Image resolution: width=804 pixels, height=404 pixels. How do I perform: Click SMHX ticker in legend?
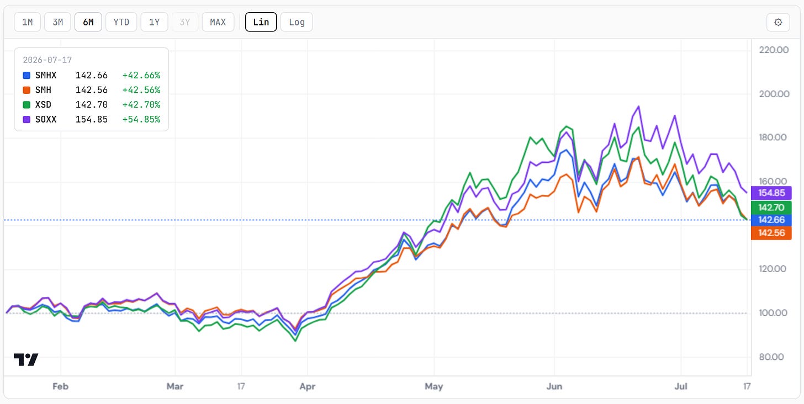[46, 76]
